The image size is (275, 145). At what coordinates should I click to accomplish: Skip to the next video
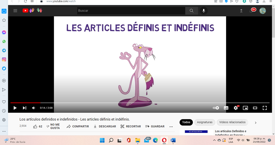pyautogui.click(x=24, y=108)
